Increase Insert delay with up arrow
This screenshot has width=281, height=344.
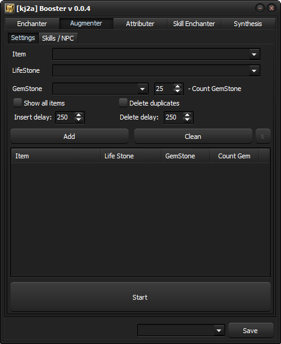coord(78,115)
